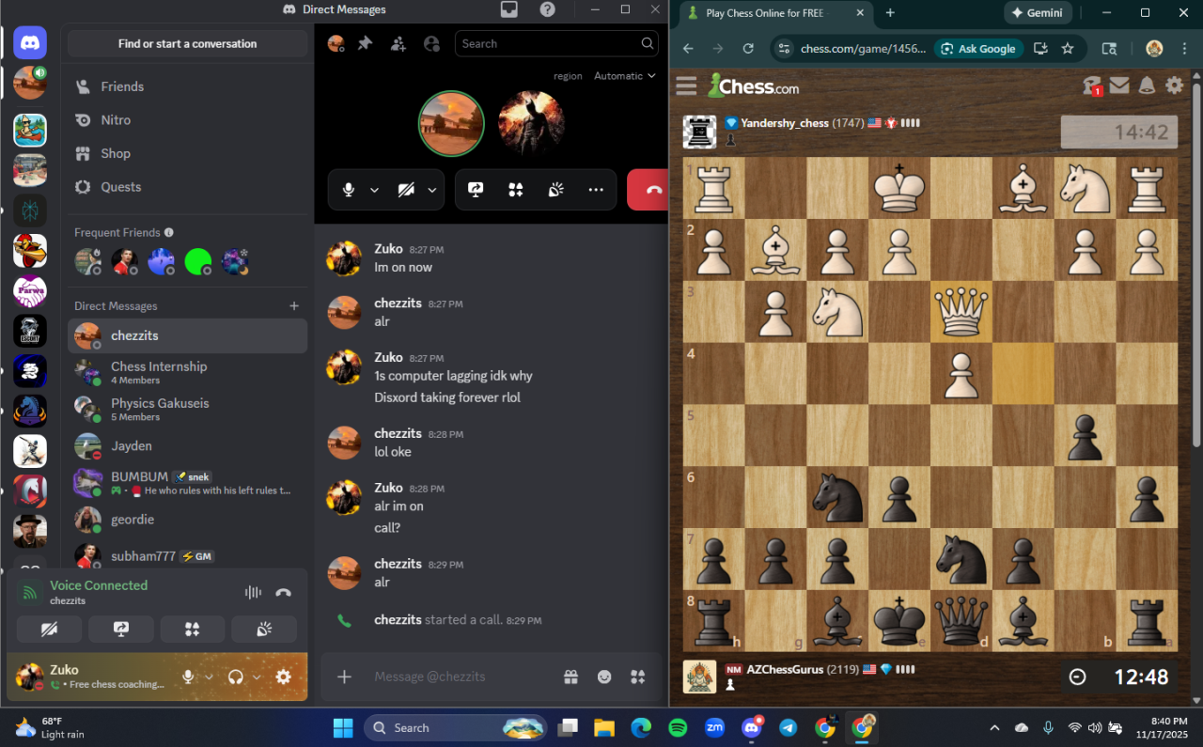1203x747 pixels.
Task: Open soundboard in the Voice Connected panel
Action: point(264,630)
